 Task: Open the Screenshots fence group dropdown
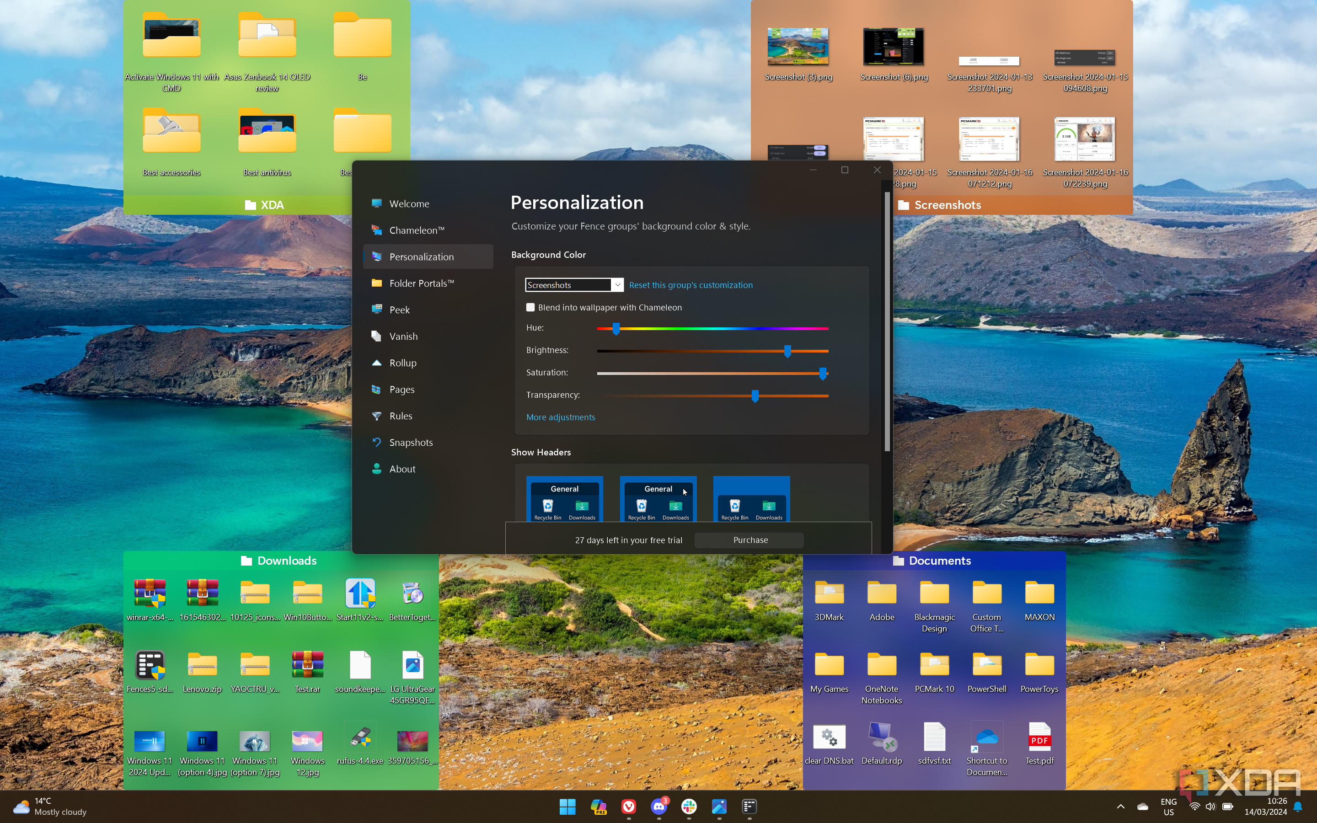574,285
